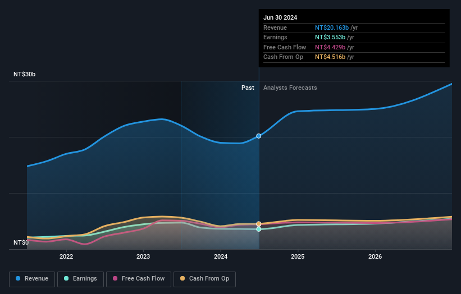The height and width of the screenshot is (294, 461).
Task: Toggle the Free Cash Flow legend button
Action: 139,279
